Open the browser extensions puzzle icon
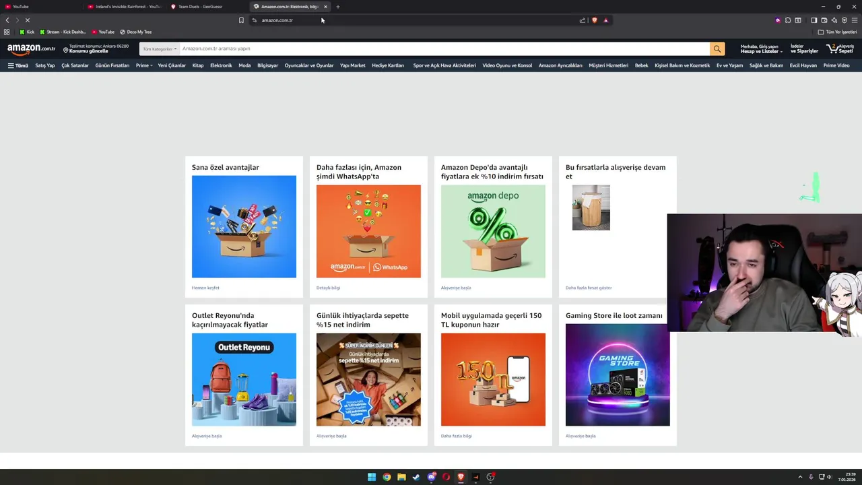The width and height of the screenshot is (862, 485). click(x=788, y=20)
